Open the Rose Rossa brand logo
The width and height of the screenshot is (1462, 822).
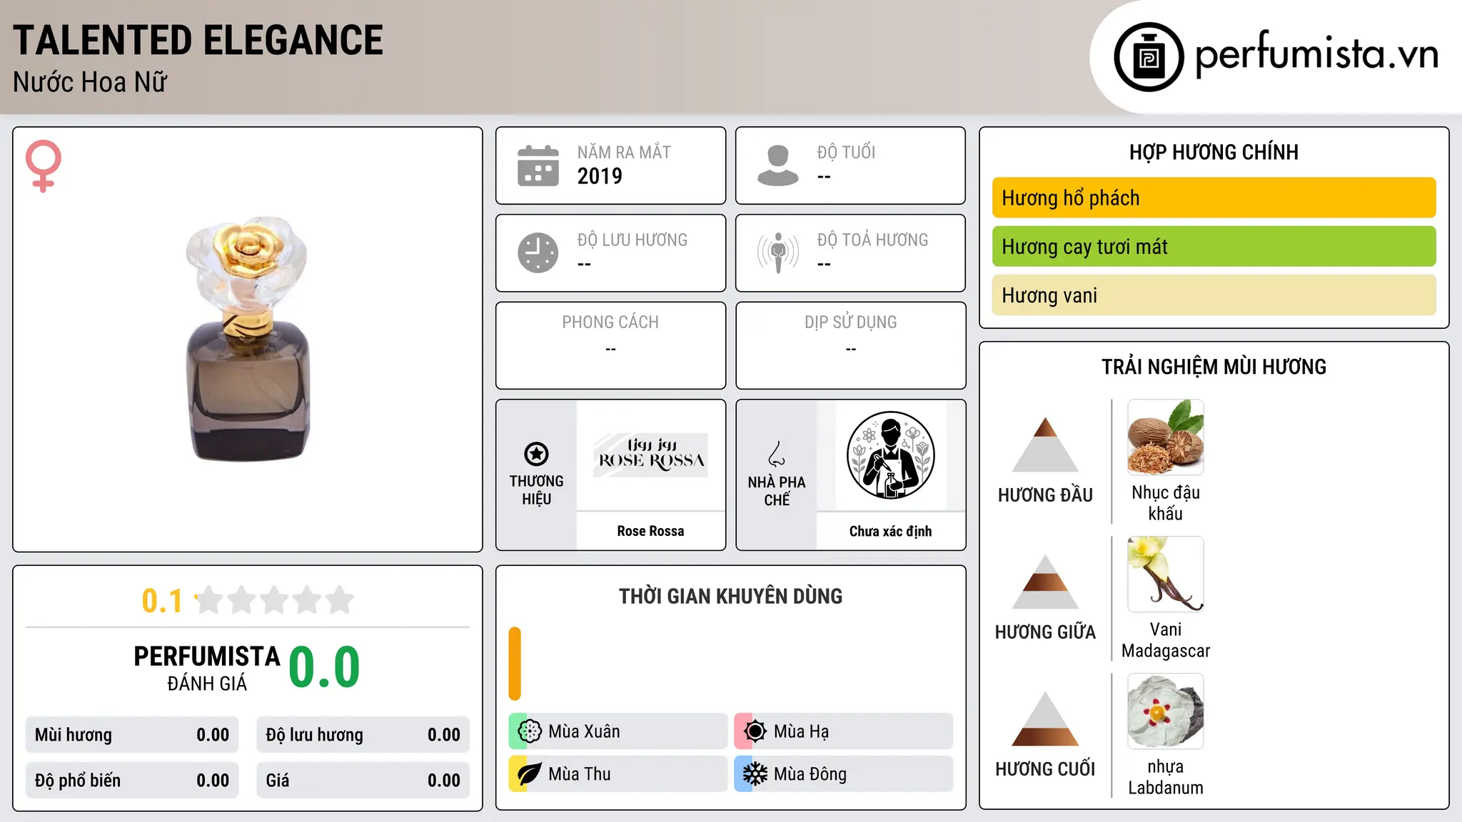651,455
